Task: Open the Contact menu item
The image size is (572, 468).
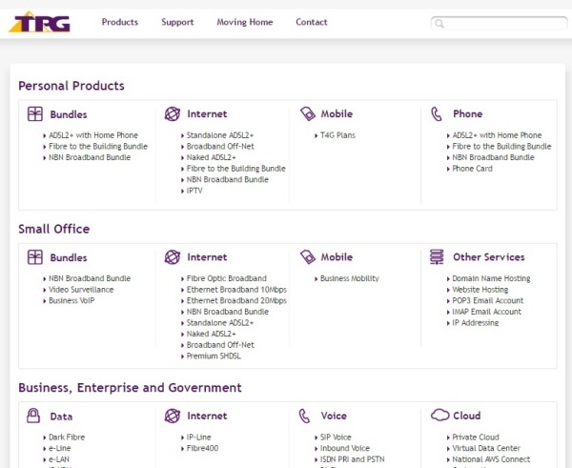Action: tap(312, 22)
